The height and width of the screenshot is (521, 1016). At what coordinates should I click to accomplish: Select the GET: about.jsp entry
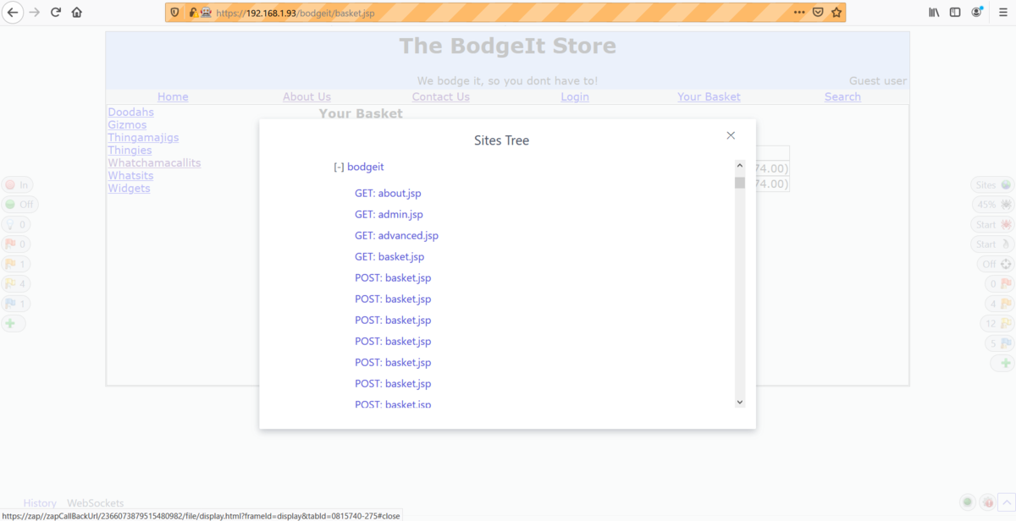click(388, 194)
